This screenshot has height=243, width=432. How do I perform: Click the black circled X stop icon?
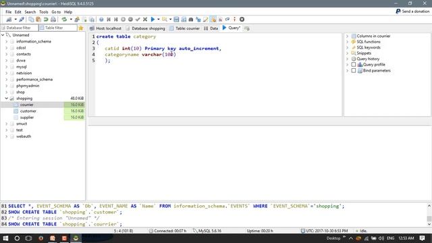click(x=242, y=20)
